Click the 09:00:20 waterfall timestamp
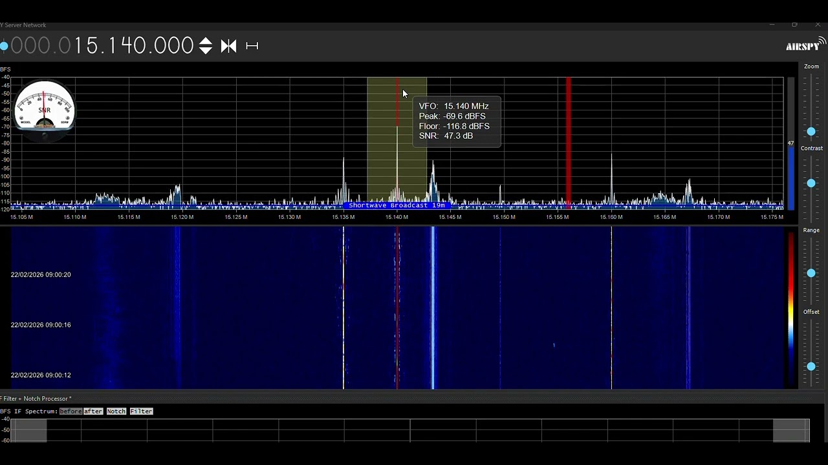The width and height of the screenshot is (828, 465). point(41,274)
